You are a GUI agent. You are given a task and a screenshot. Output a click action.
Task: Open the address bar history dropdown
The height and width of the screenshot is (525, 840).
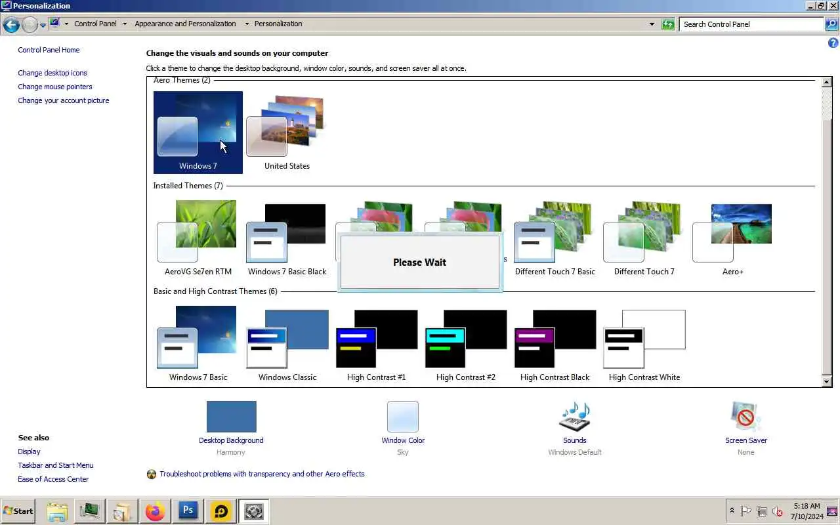[x=652, y=24]
